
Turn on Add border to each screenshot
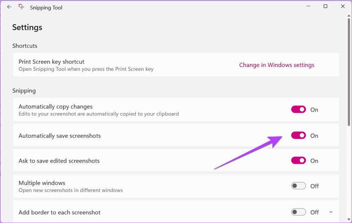[298, 212]
